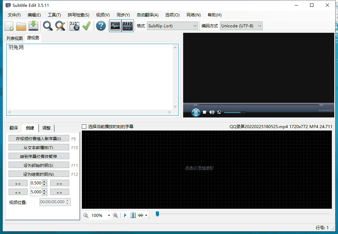Click the waveform position slider handle
This screenshot has width=338, height=234.
pos(157,214)
